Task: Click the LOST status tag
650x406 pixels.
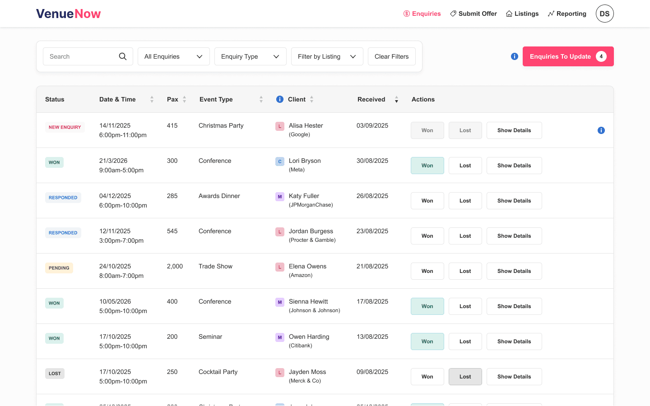Action: click(55, 374)
